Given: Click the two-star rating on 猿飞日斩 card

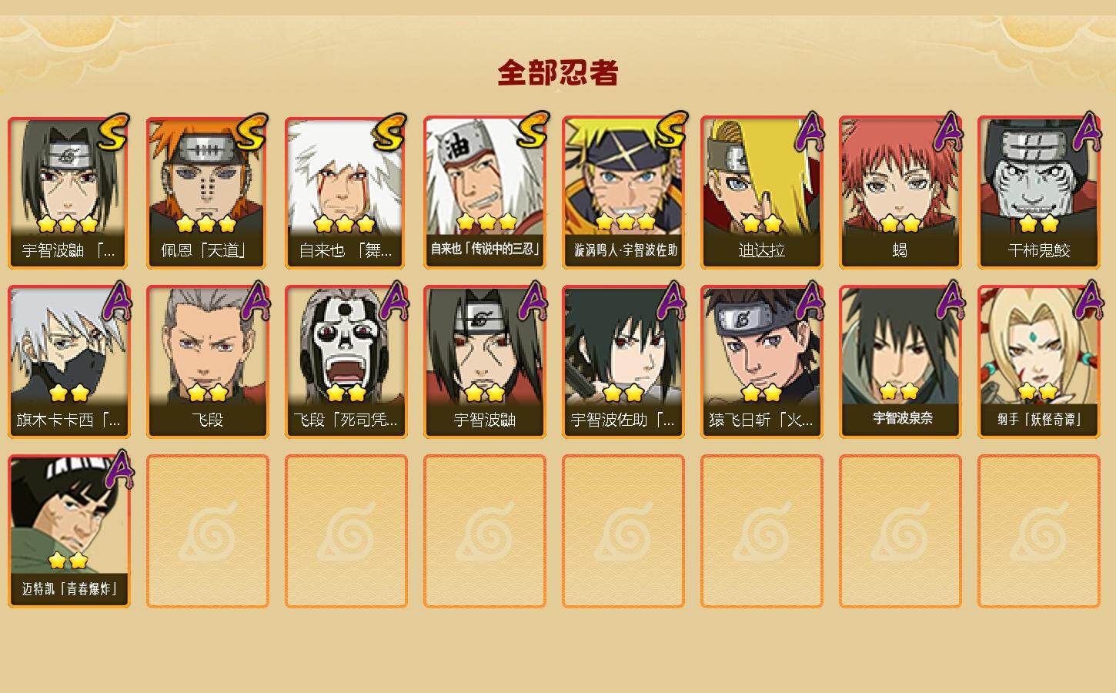Looking at the screenshot, I should pyautogui.click(x=762, y=393).
